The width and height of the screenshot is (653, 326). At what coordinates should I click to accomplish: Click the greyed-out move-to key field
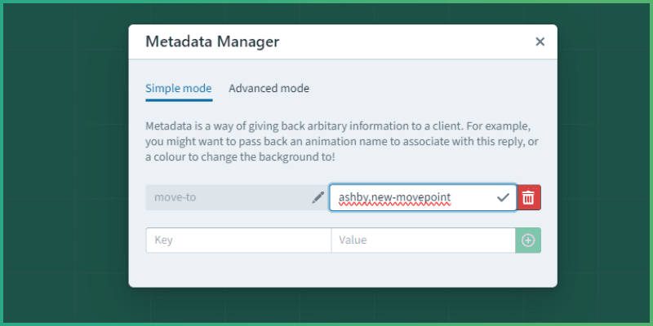[224, 197]
